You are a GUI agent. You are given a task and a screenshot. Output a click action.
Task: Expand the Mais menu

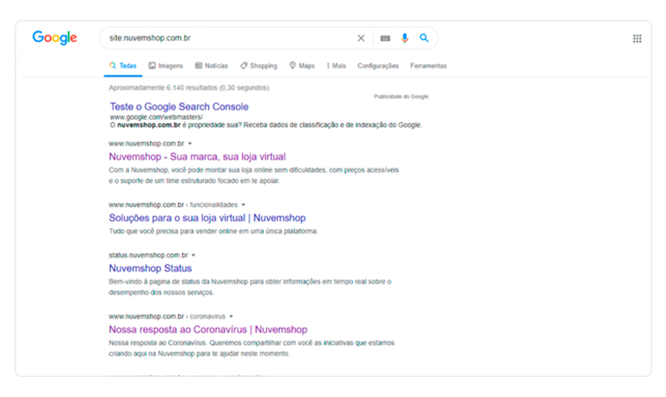coord(336,66)
